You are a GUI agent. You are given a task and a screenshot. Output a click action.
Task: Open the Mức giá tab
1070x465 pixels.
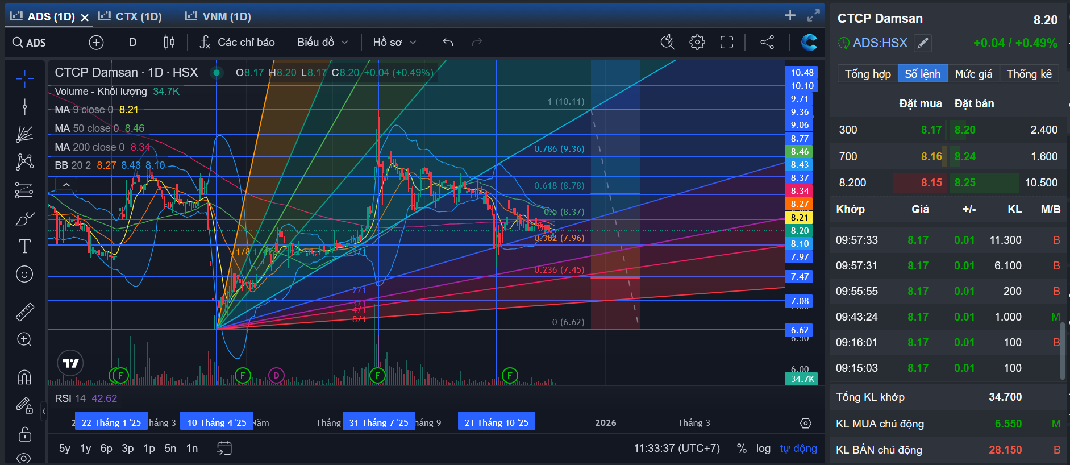point(973,74)
